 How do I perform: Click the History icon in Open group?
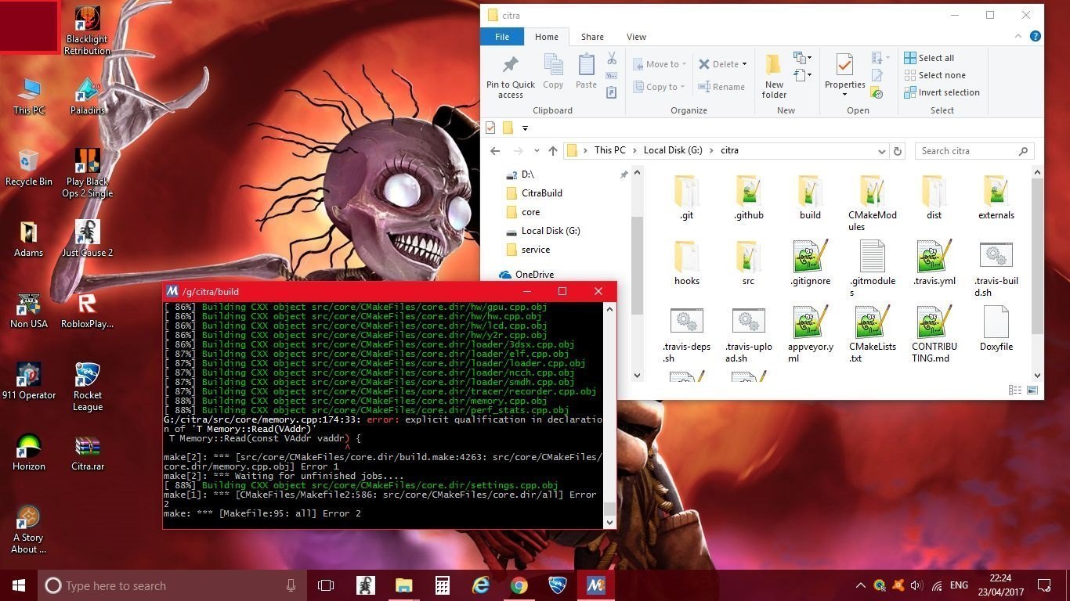click(x=877, y=92)
